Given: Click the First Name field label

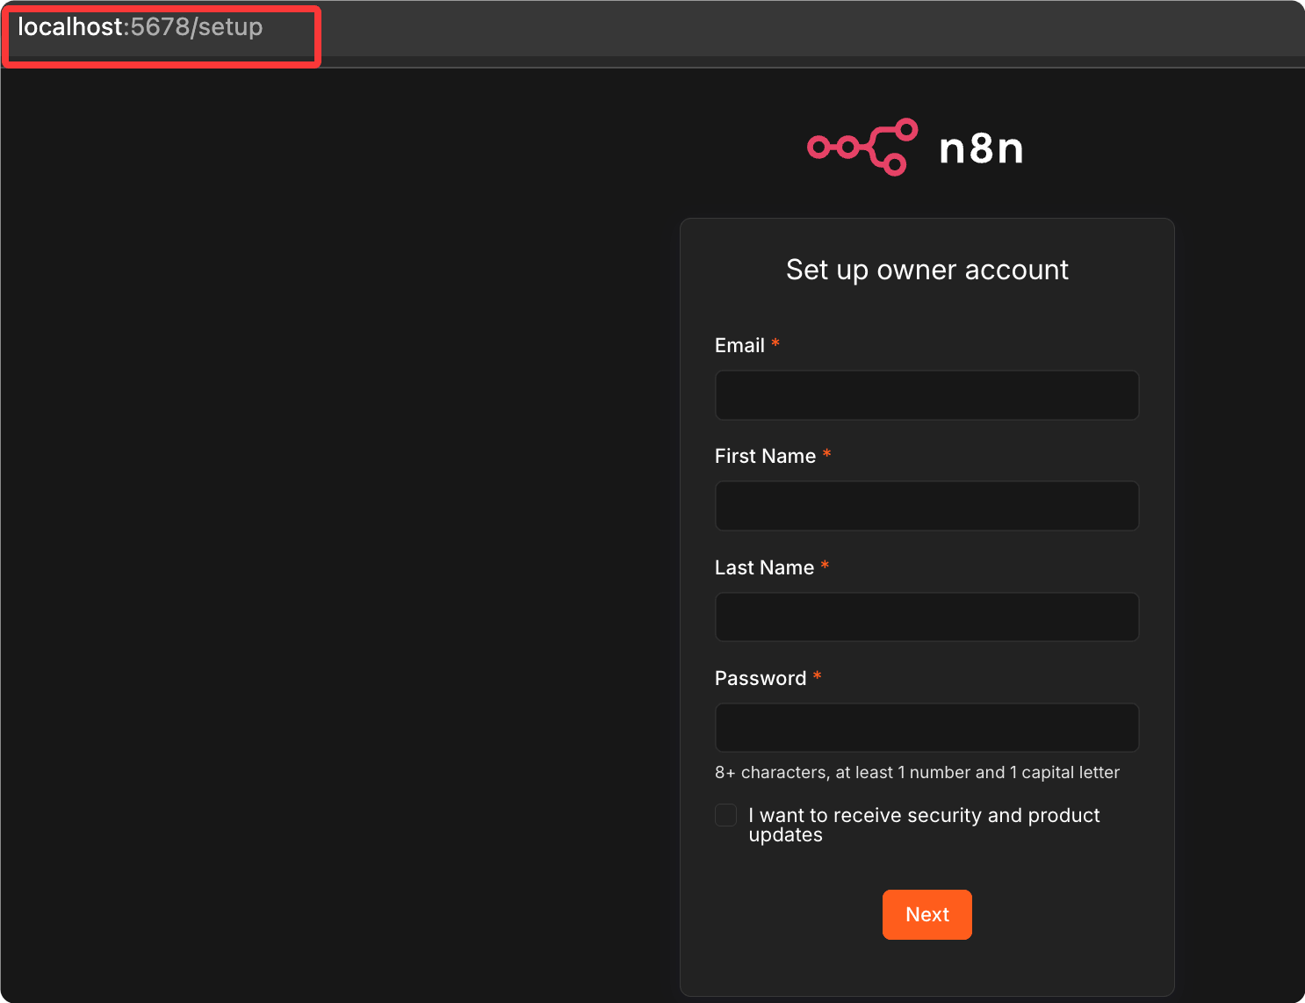Looking at the screenshot, I should click(765, 456).
